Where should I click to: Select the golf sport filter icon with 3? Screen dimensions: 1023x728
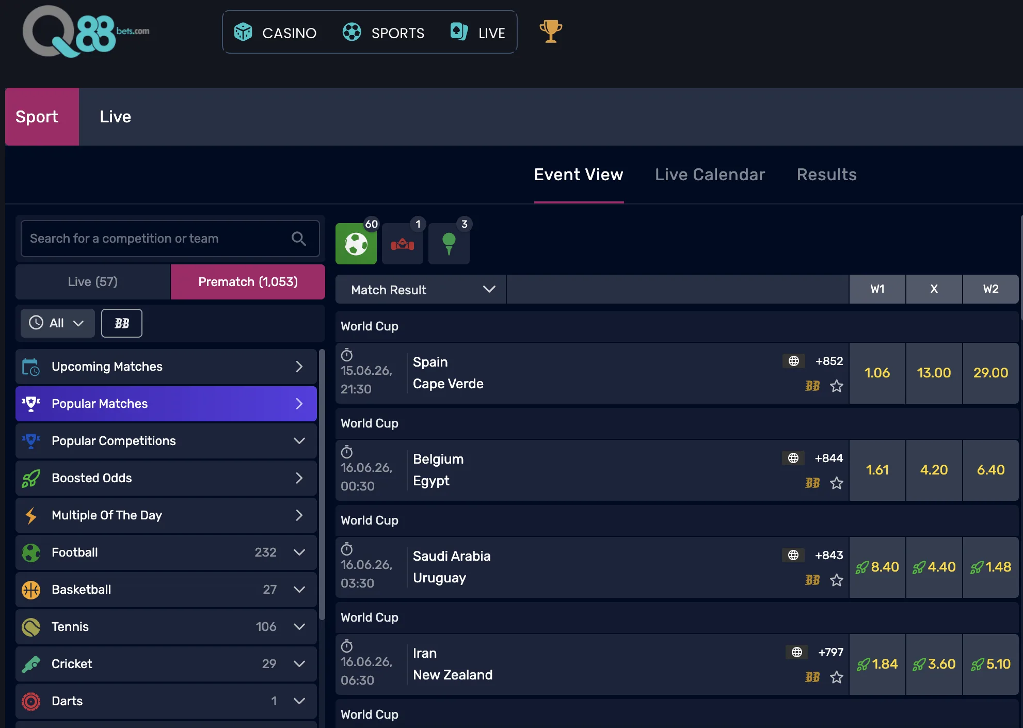[x=449, y=244]
